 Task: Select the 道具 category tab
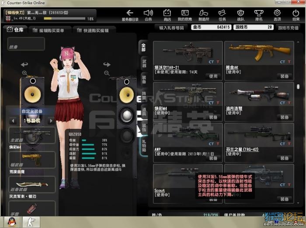click(144, 111)
